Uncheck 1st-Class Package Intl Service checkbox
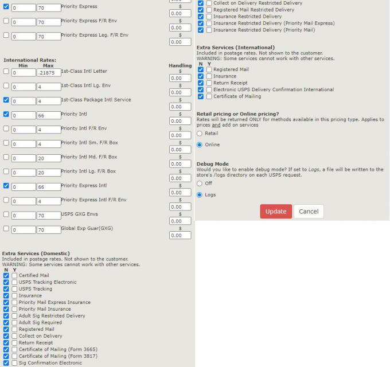Screen dimensions: 390x367 click(6, 100)
